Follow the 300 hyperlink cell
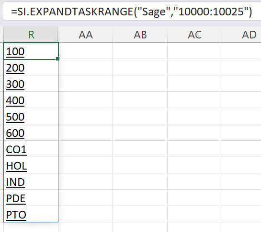Image resolution: width=261 pixels, height=232 pixels. [15, 84]
